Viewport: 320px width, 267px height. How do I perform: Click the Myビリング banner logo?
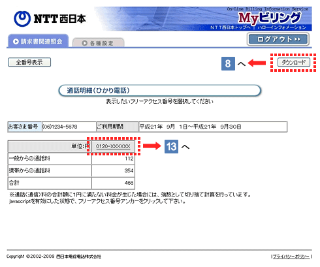coord(270,18)
